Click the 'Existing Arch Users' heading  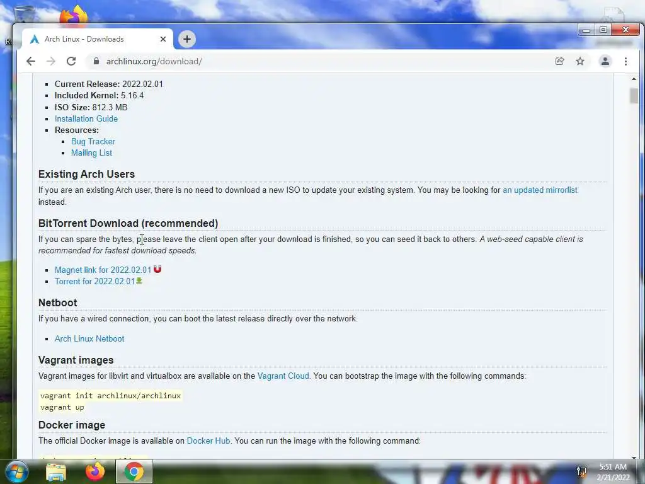86,174
